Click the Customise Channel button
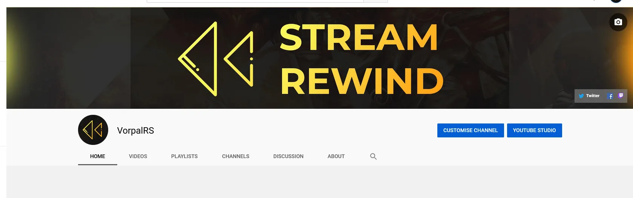633x198 pixels. [470, 131]
